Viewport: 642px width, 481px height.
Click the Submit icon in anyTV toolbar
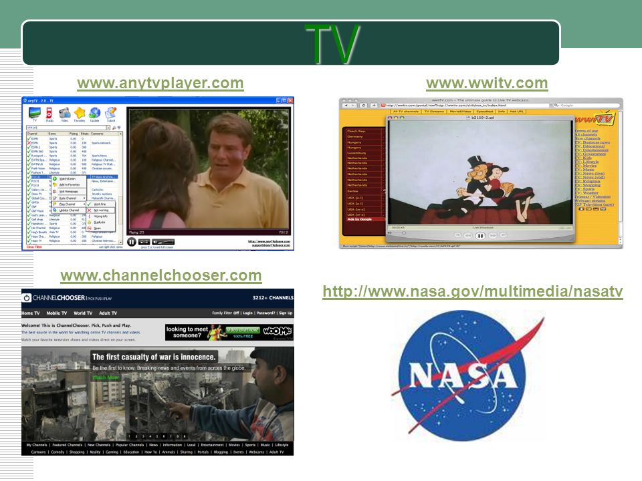coord(110,114)
